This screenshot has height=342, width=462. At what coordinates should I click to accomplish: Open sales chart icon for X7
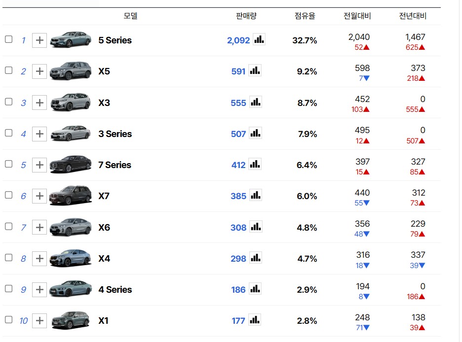tap(256, 195)
